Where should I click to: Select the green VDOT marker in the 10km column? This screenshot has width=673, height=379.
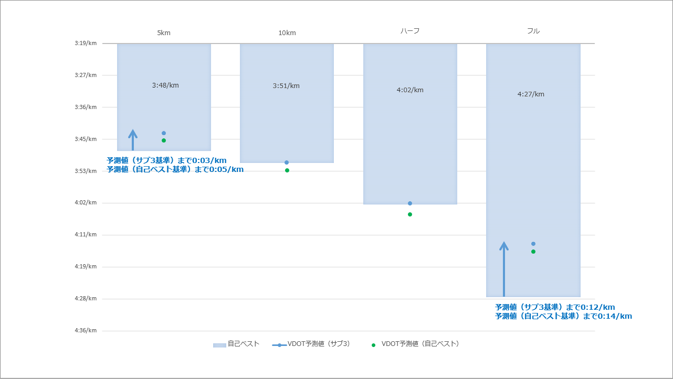(287, 170)
